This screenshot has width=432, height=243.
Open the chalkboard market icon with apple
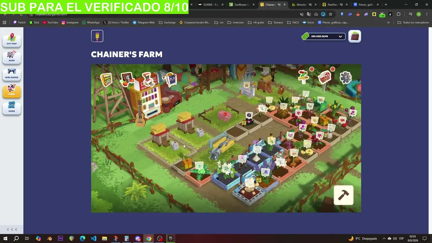[127, 79]
